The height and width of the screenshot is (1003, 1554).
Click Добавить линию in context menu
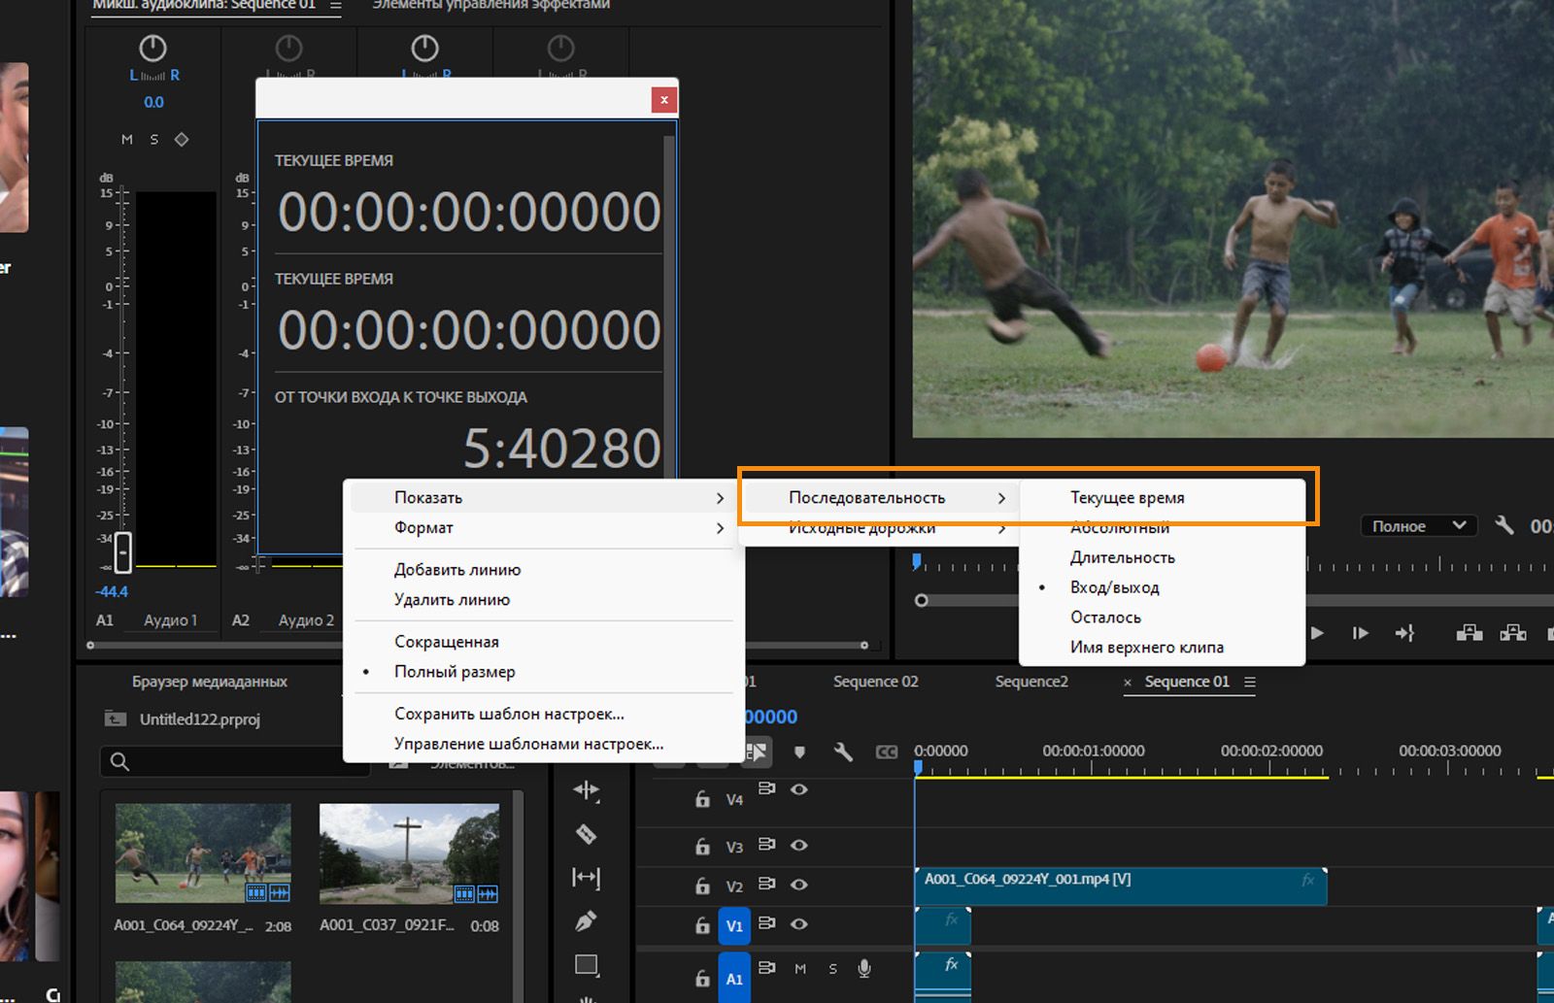[x=457, y=570]
